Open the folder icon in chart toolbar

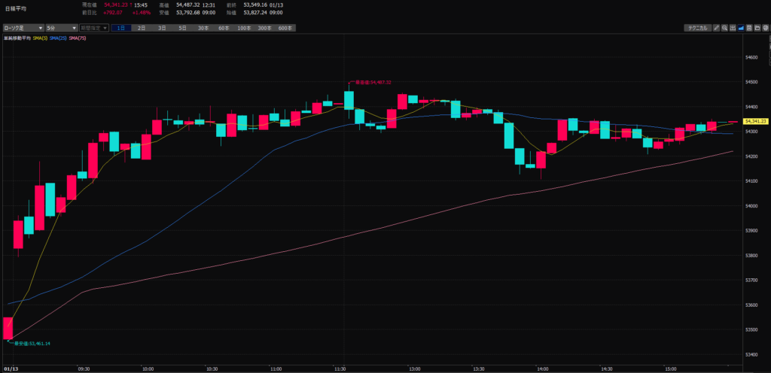(x=759, y=28)
